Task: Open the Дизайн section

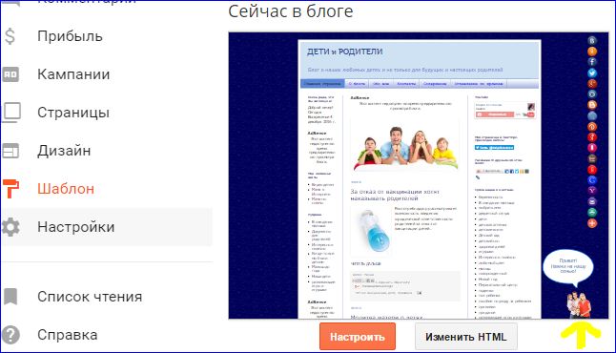Action: point(64,151)
